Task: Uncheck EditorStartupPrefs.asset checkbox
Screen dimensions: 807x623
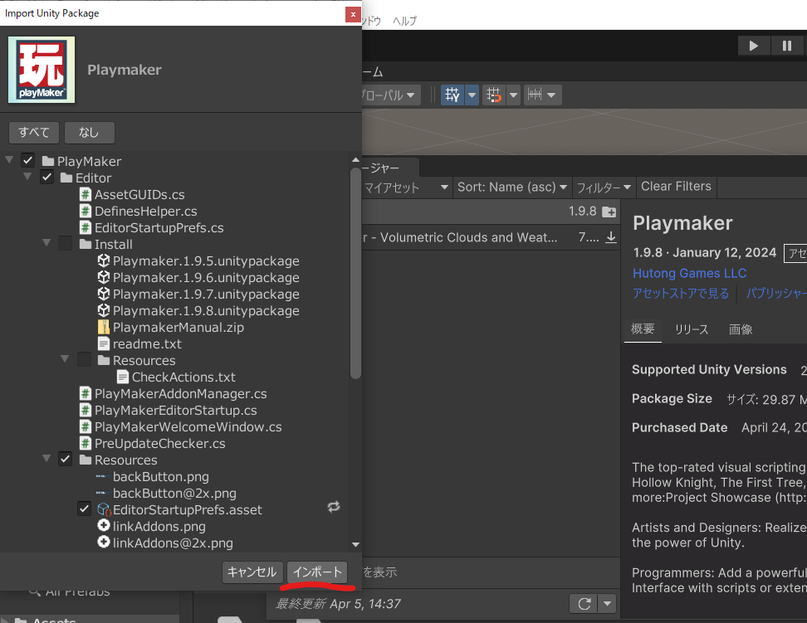Action: [85, 509]
